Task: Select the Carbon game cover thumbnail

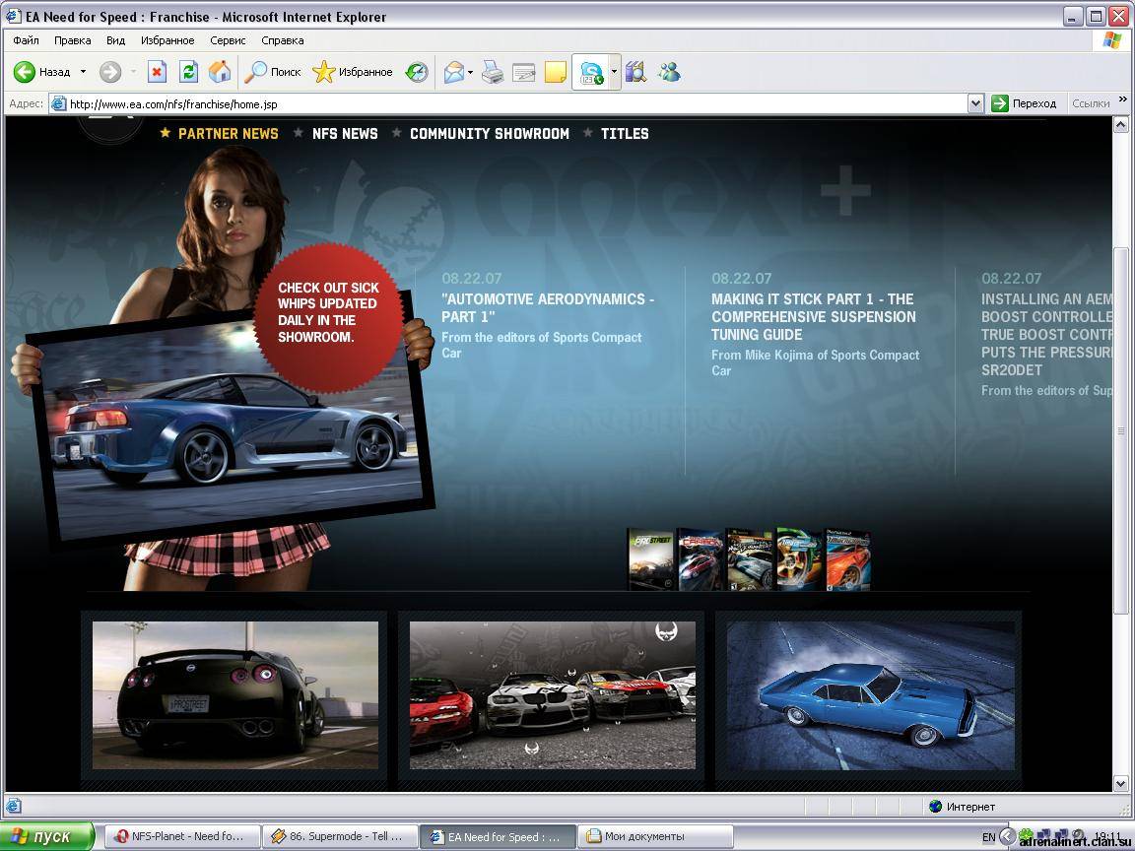Action: click(x=701, y=559)
